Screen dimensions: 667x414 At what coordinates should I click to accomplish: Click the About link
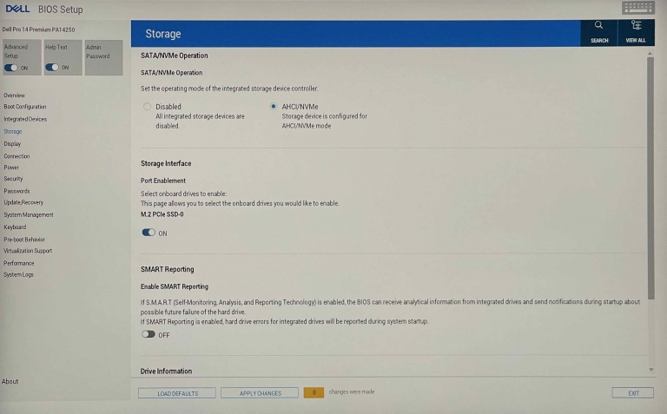[10, 381]
